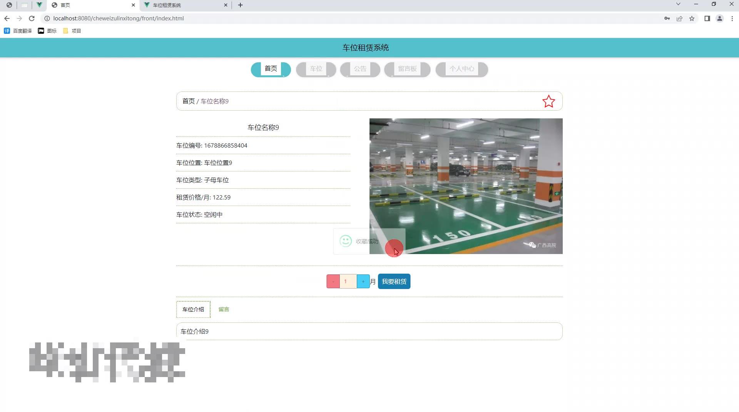
Task: Open the tab search chevron dropdown
Action: click(677, 5)
